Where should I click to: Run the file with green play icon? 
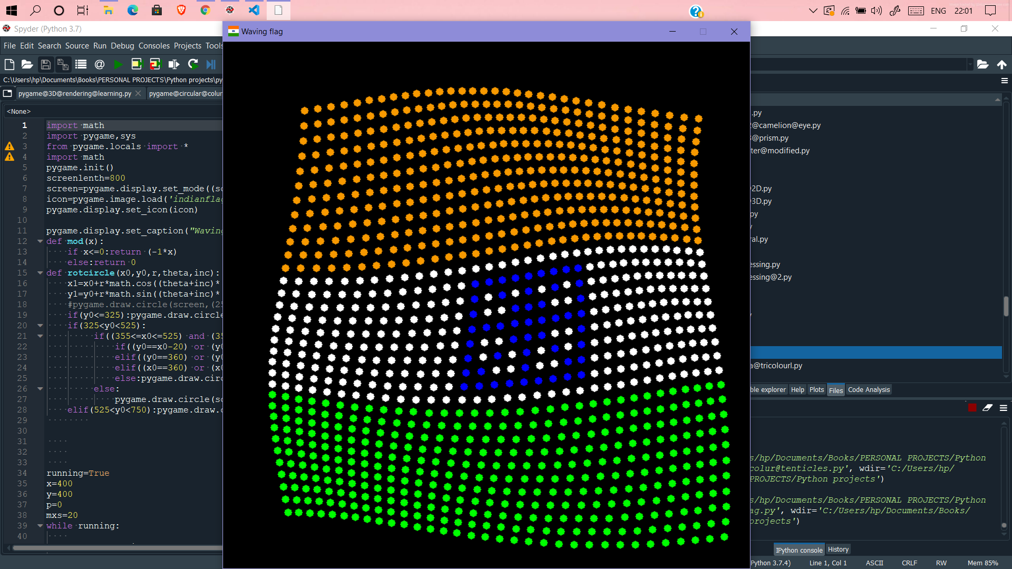coord(118,64)
